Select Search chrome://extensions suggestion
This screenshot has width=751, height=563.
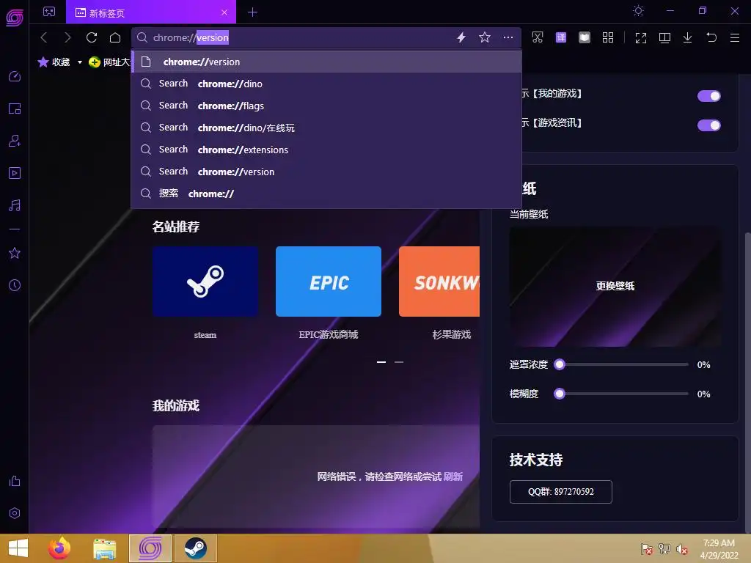tap(326, 150)
